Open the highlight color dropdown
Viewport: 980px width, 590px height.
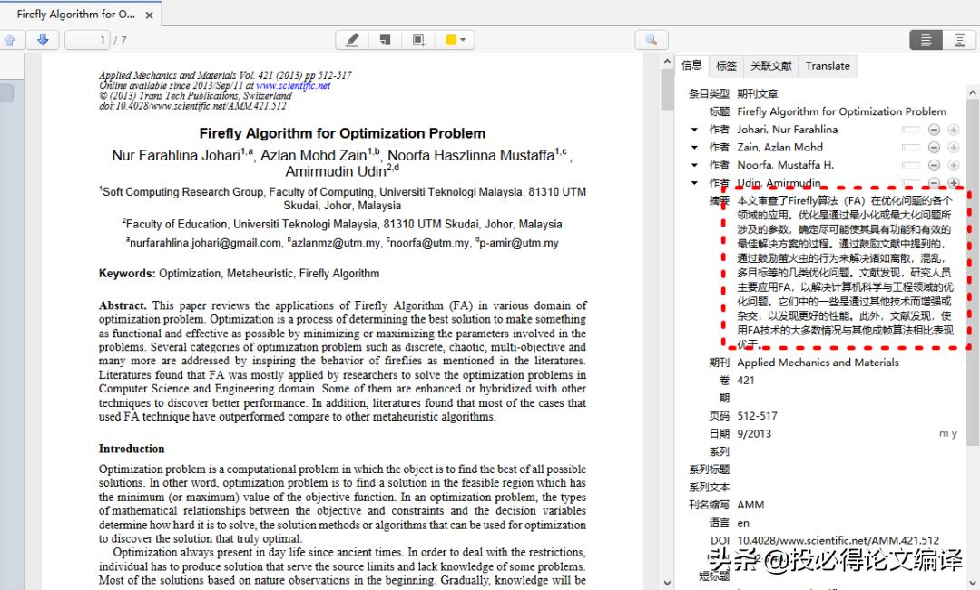(463, 39)
